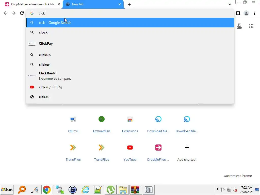Launch the magnifier search taskbar icon
The image size is (260, 195).
coord(22,190)
